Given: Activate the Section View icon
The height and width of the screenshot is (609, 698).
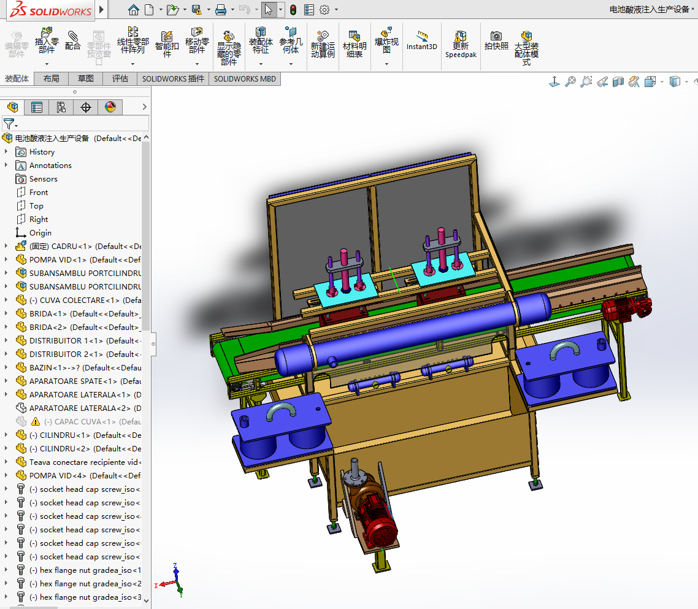Looking at the screenshot, I should coord(619,82).
